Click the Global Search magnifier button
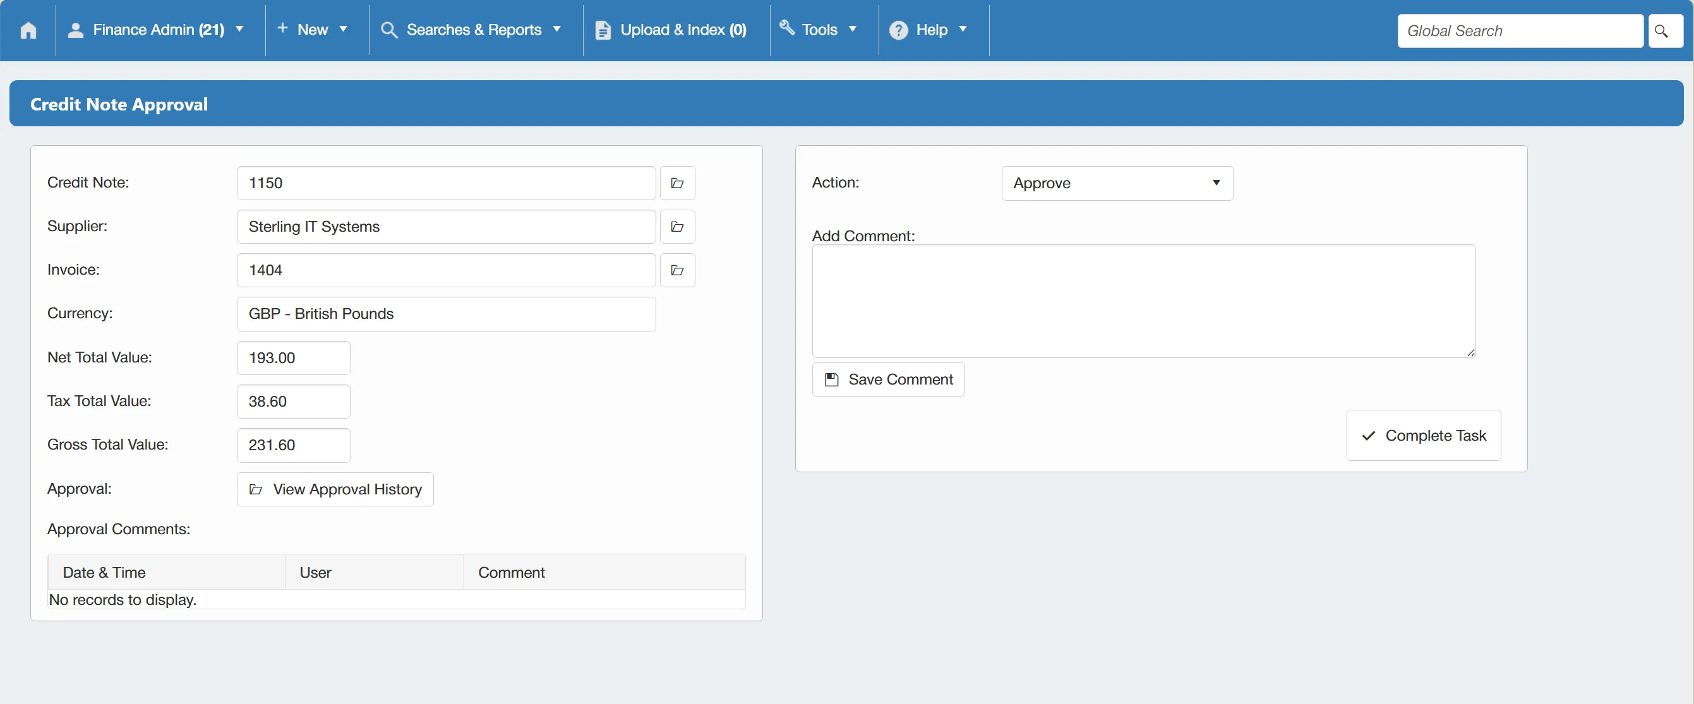 point(1665,31)
